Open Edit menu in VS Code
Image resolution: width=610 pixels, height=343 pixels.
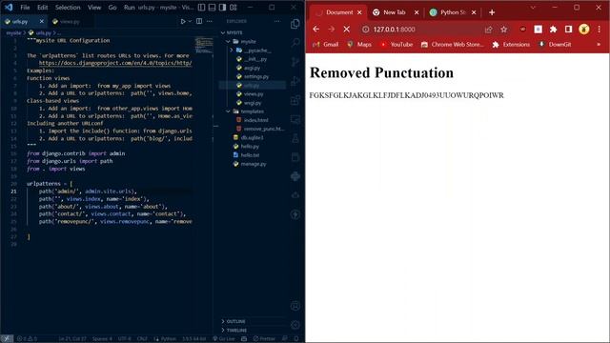(x=42, y=8)
